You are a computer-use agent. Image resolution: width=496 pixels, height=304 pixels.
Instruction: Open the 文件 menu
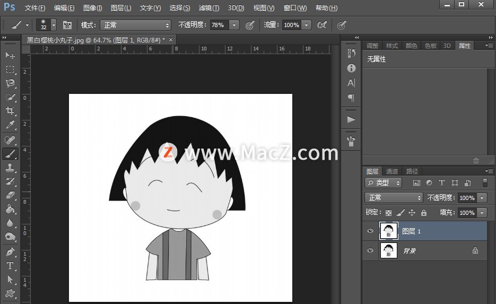coord(35,8)
